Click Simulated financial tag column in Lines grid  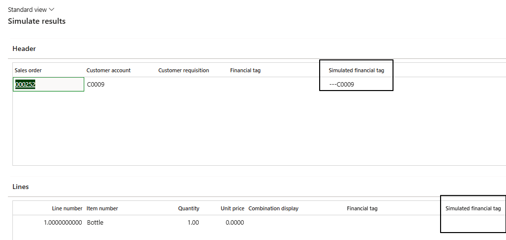473,208
